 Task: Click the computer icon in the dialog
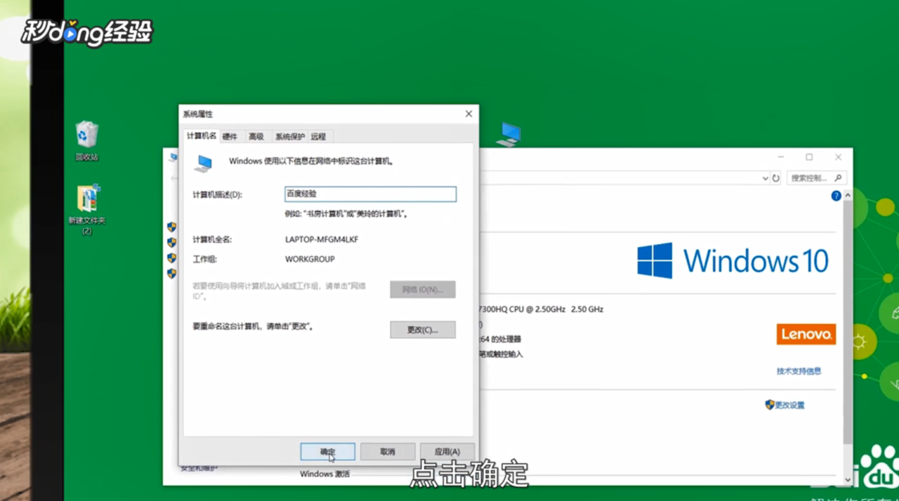(x=203, y=163)
